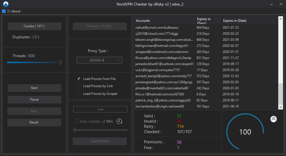
Task: Click the gray square icon before About
Action: (x=9, y=11)
